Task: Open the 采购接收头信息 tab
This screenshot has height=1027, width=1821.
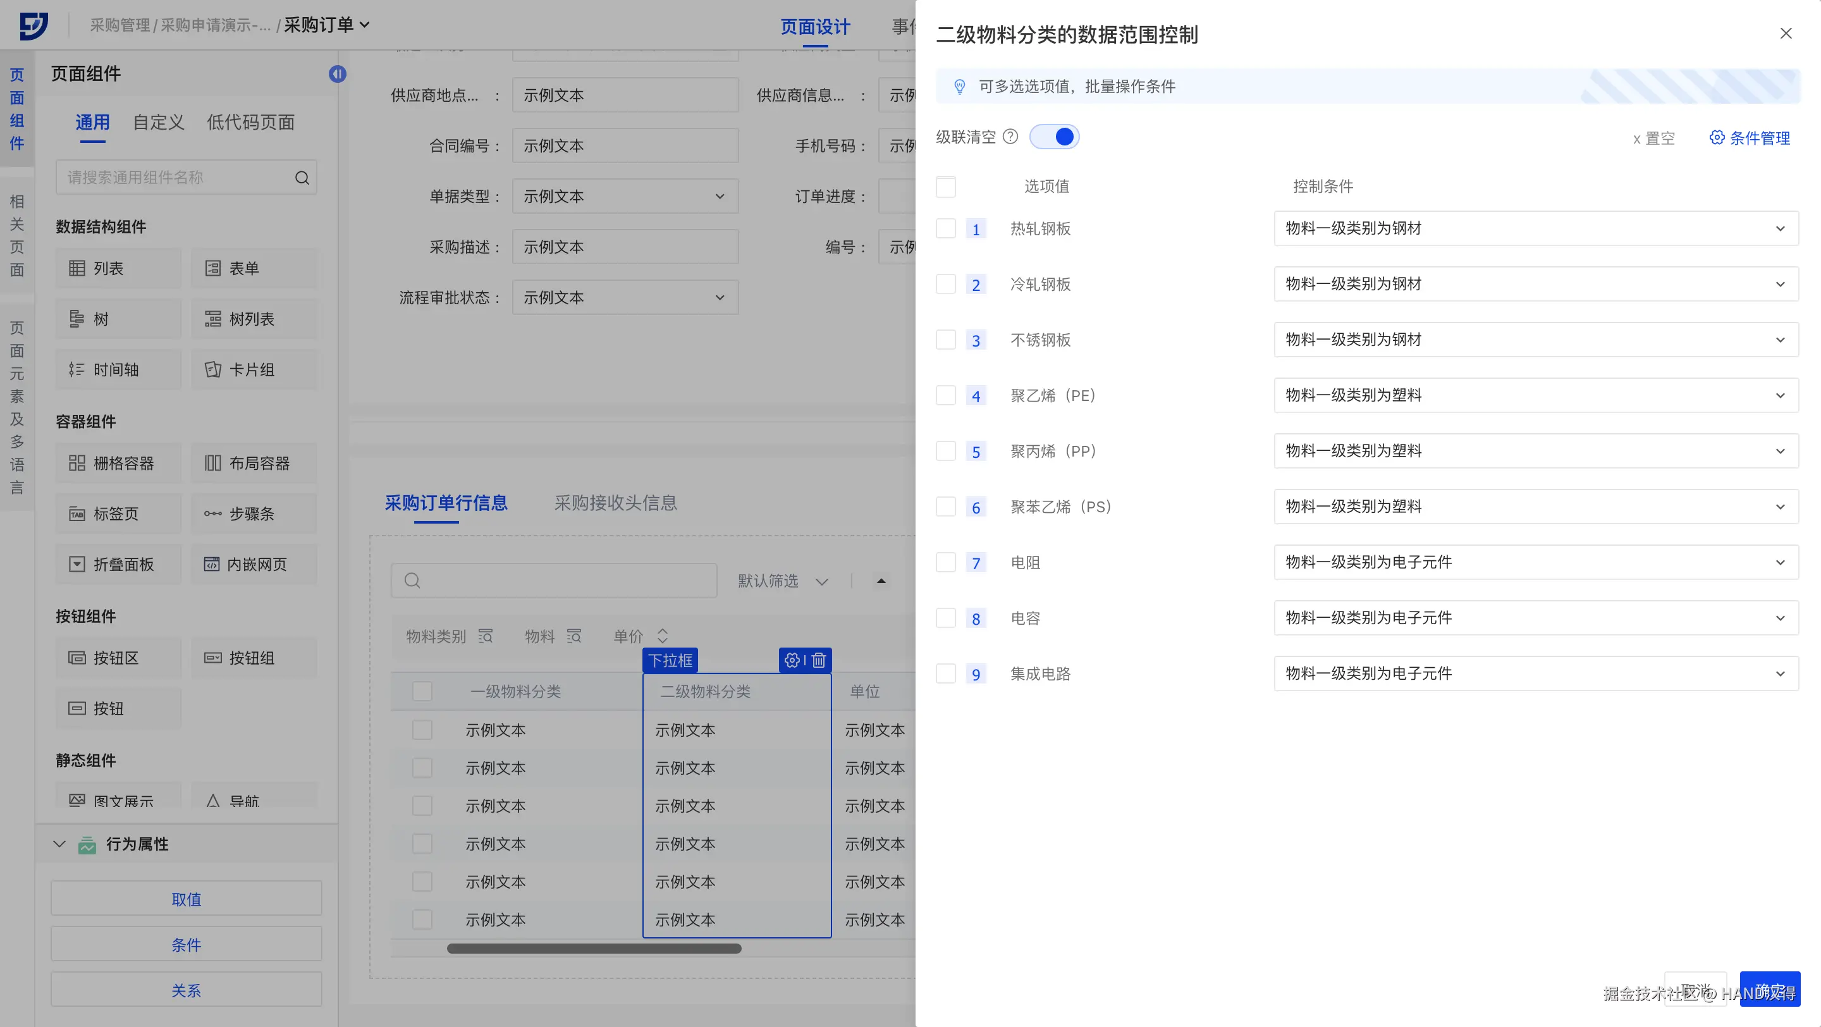Action: tap(615, 503)
